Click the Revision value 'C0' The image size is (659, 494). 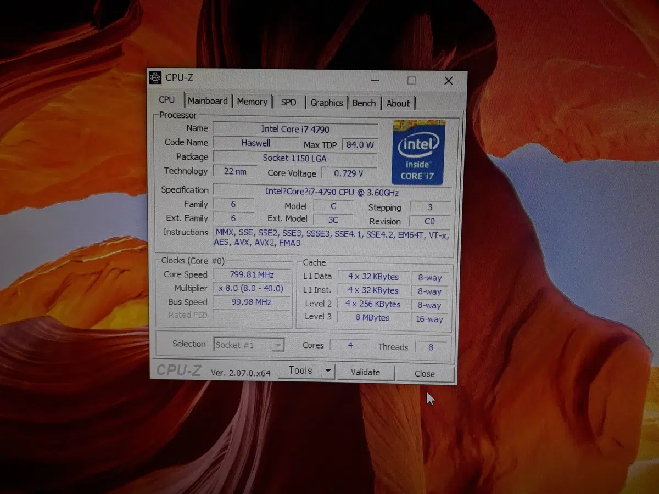[430, 221]
